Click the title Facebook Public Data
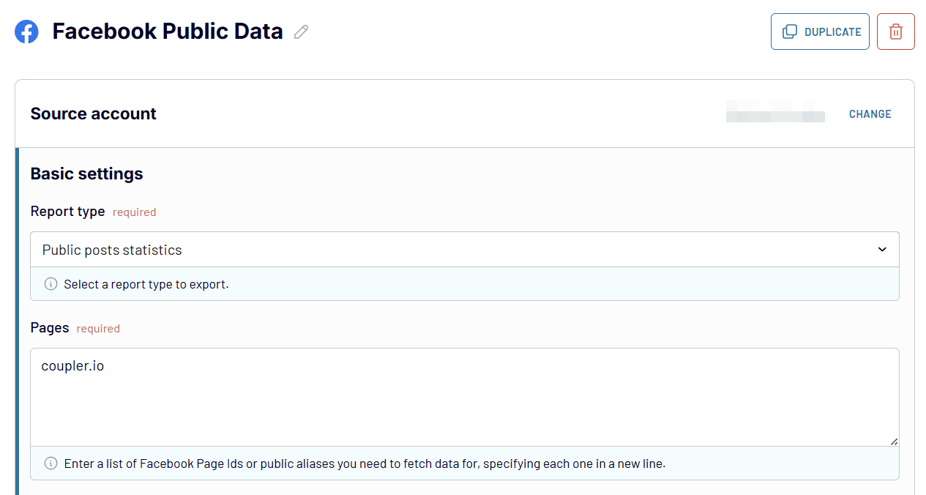Viewport: 926px width, 495px height. pyautogui.click(x=167, y=31)
